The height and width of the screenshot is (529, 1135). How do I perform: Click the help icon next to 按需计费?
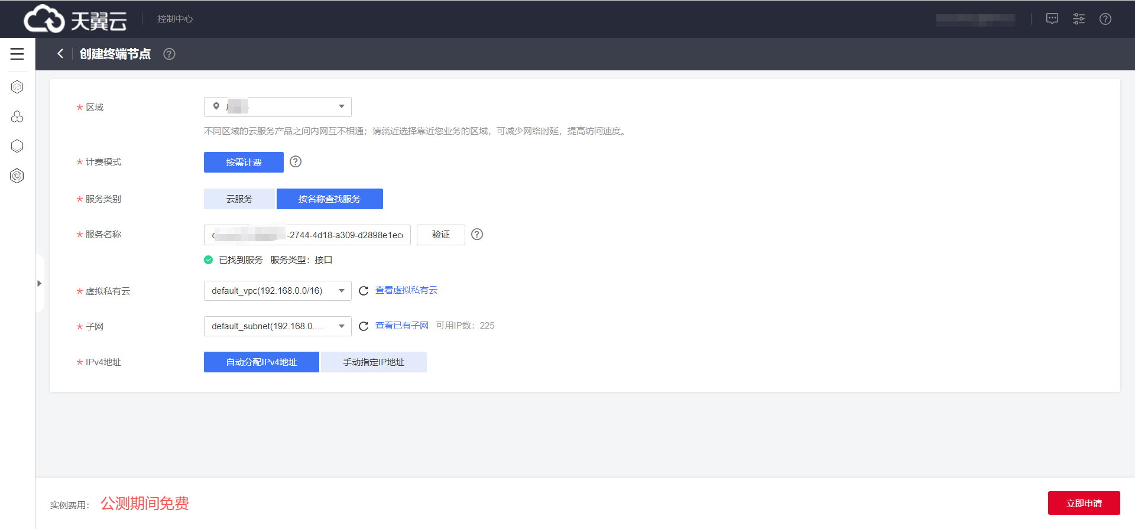click(x=296, y=162)
